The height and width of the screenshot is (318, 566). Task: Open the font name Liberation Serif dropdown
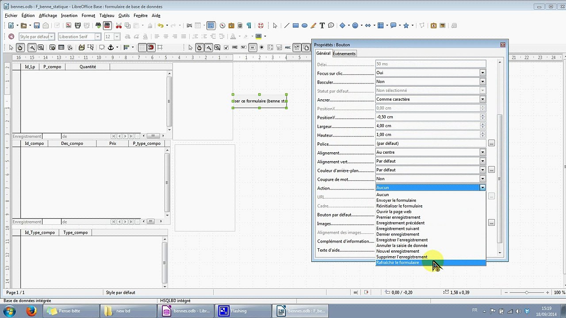pyautogui.click(x=98, y=37)
